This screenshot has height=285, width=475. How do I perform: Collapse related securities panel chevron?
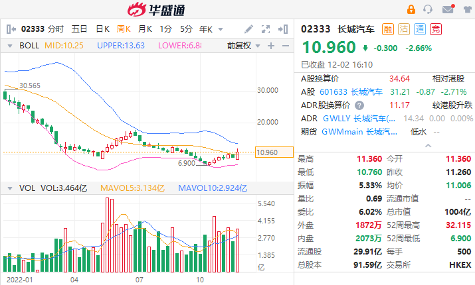pyautogui.click(x=428, y=146)
